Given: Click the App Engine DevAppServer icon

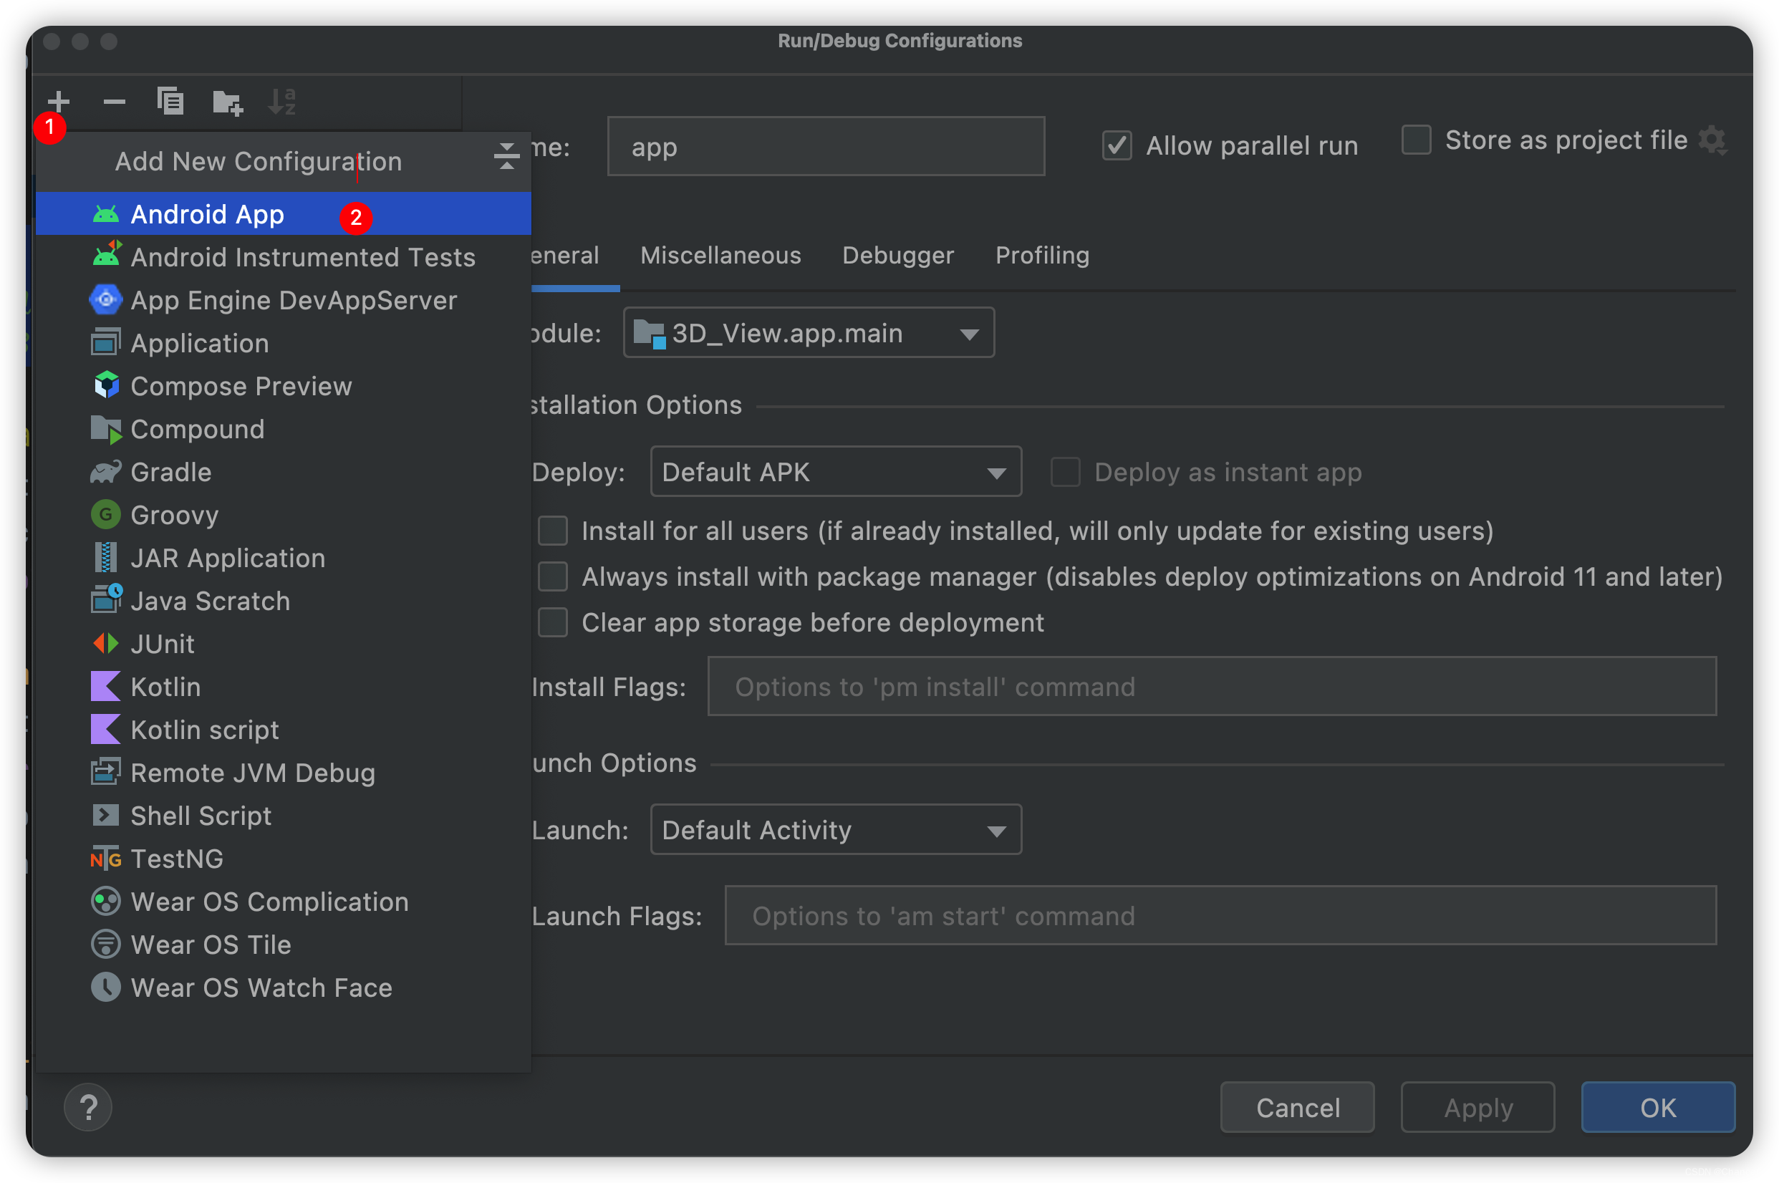Looking at the screenshot, I should click(105, 300).
